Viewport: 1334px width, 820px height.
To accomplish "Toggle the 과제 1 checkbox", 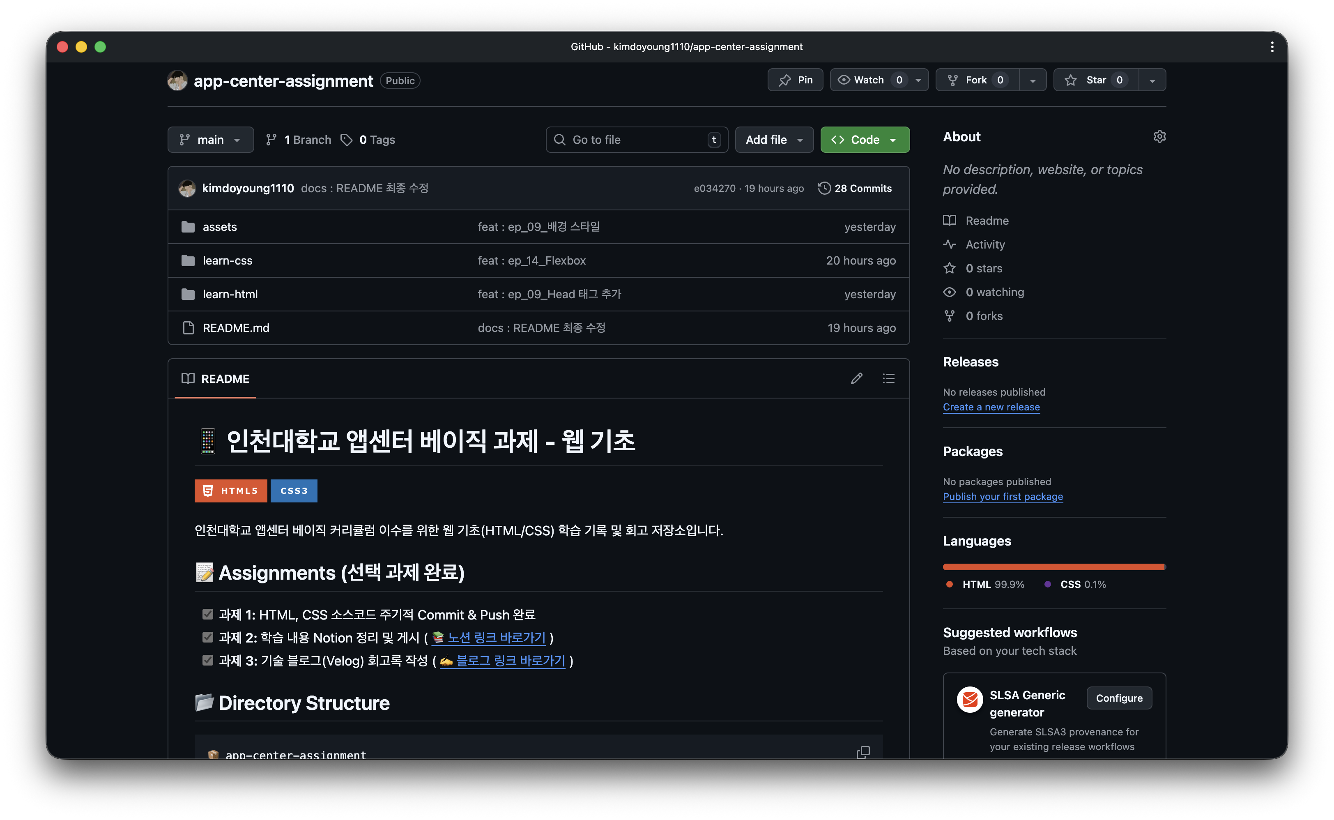I will [x=207, y=614].
